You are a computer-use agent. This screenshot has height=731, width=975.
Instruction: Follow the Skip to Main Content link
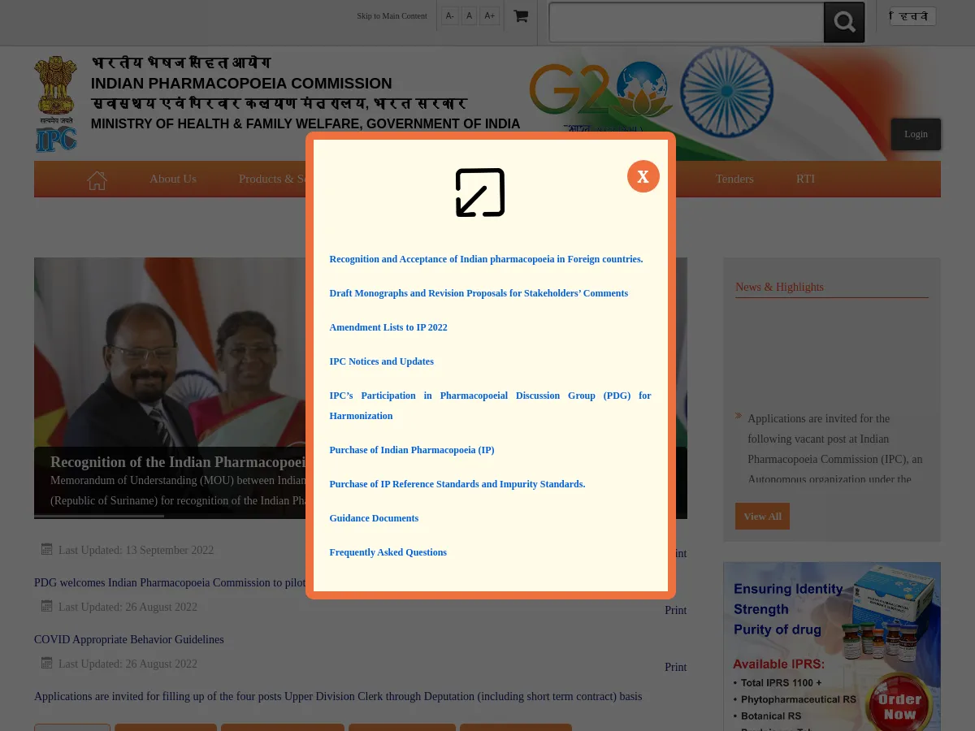pyautogui.click(x=392, y=15)
